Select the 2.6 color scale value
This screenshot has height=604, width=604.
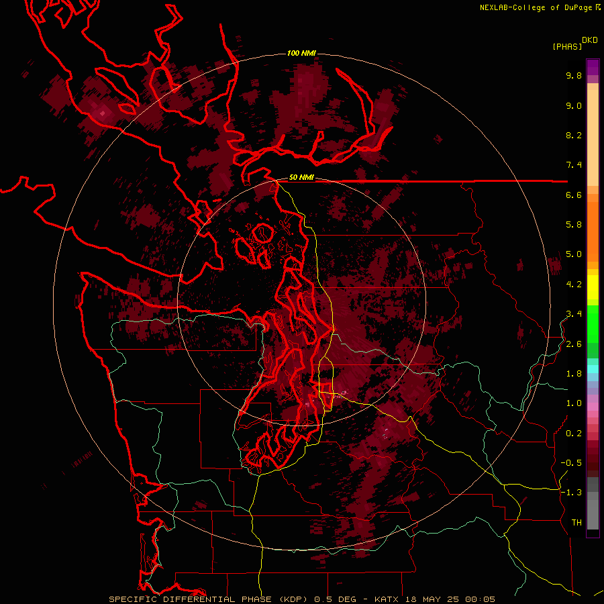coord(574,344)
